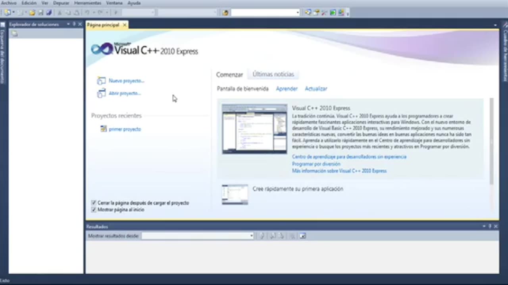Click the Nuevo proyecto... link
Viewport: 508px width, 285px height.
pos(127,81)
